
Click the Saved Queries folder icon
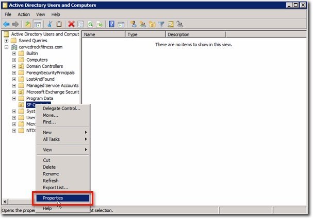point(13,41)
